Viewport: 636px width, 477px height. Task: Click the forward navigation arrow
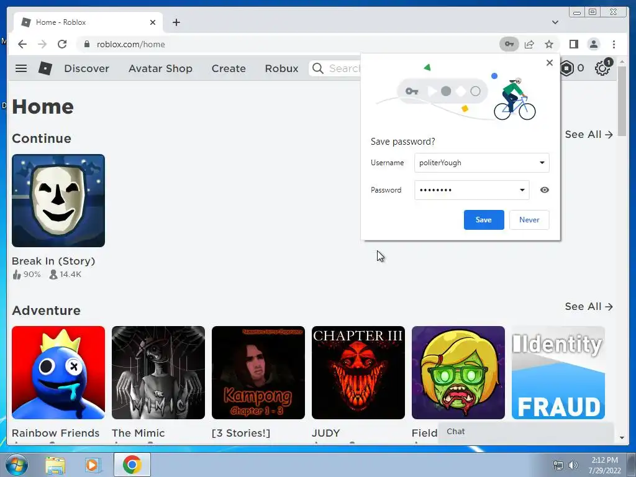pyautogui.click(x=42, y=44)
